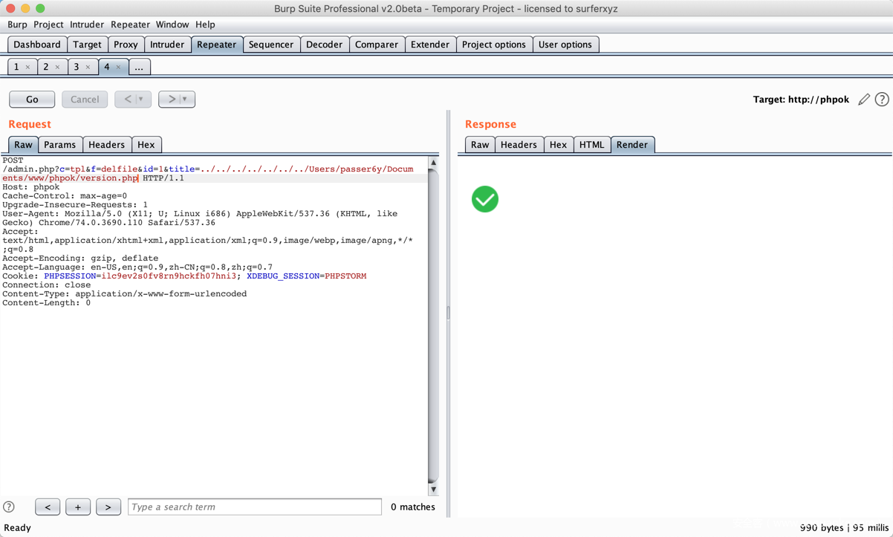Screen dimensions: 893x537
Task: Go to next search match
Action: [108, 507]
